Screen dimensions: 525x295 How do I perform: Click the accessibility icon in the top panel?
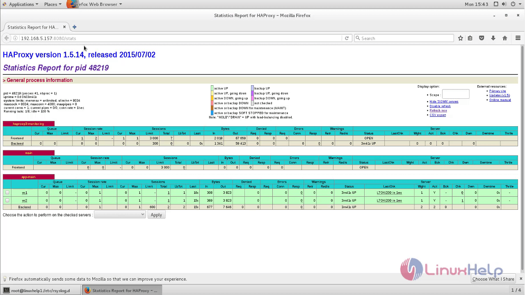point(496,4)
